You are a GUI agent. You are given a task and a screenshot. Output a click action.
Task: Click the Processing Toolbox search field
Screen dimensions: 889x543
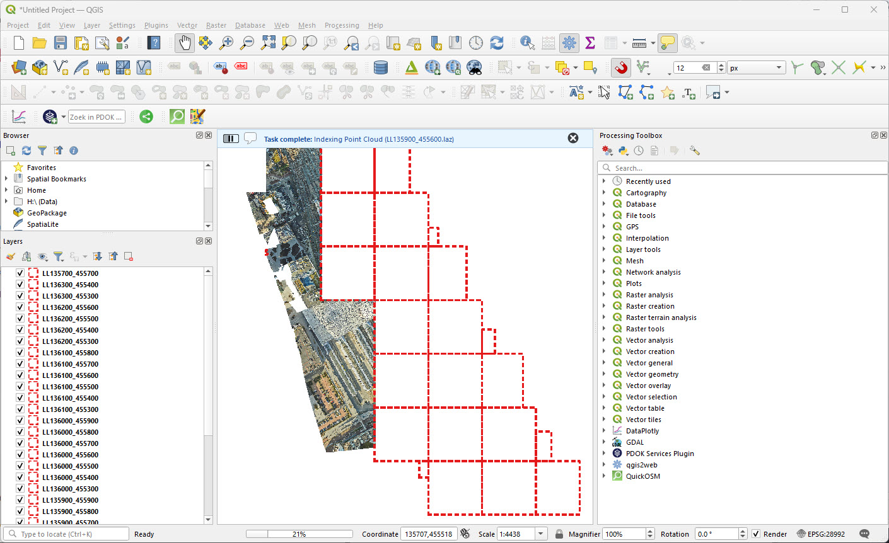pos(744,168)
